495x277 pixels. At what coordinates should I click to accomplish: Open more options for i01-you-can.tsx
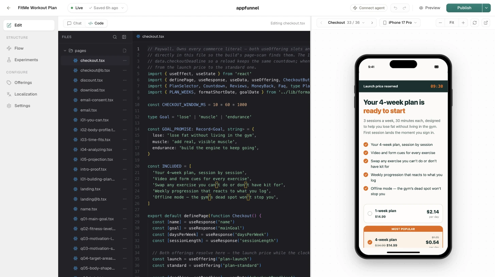[125, 120]
